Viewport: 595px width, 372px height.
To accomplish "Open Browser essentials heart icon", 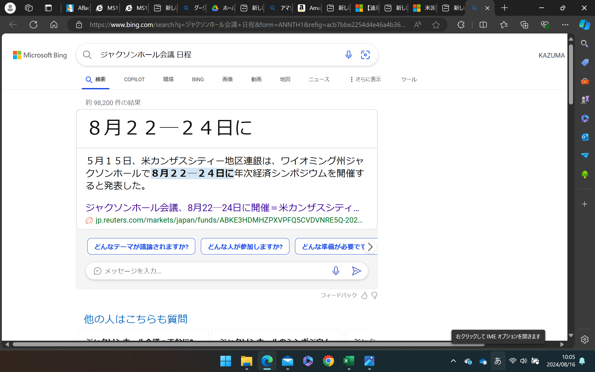I will (545, 24).
